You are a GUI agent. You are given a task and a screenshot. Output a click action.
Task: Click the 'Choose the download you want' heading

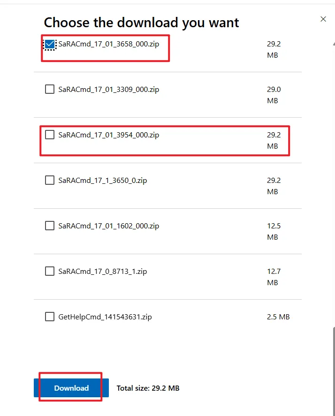click(x=141, y=23)
